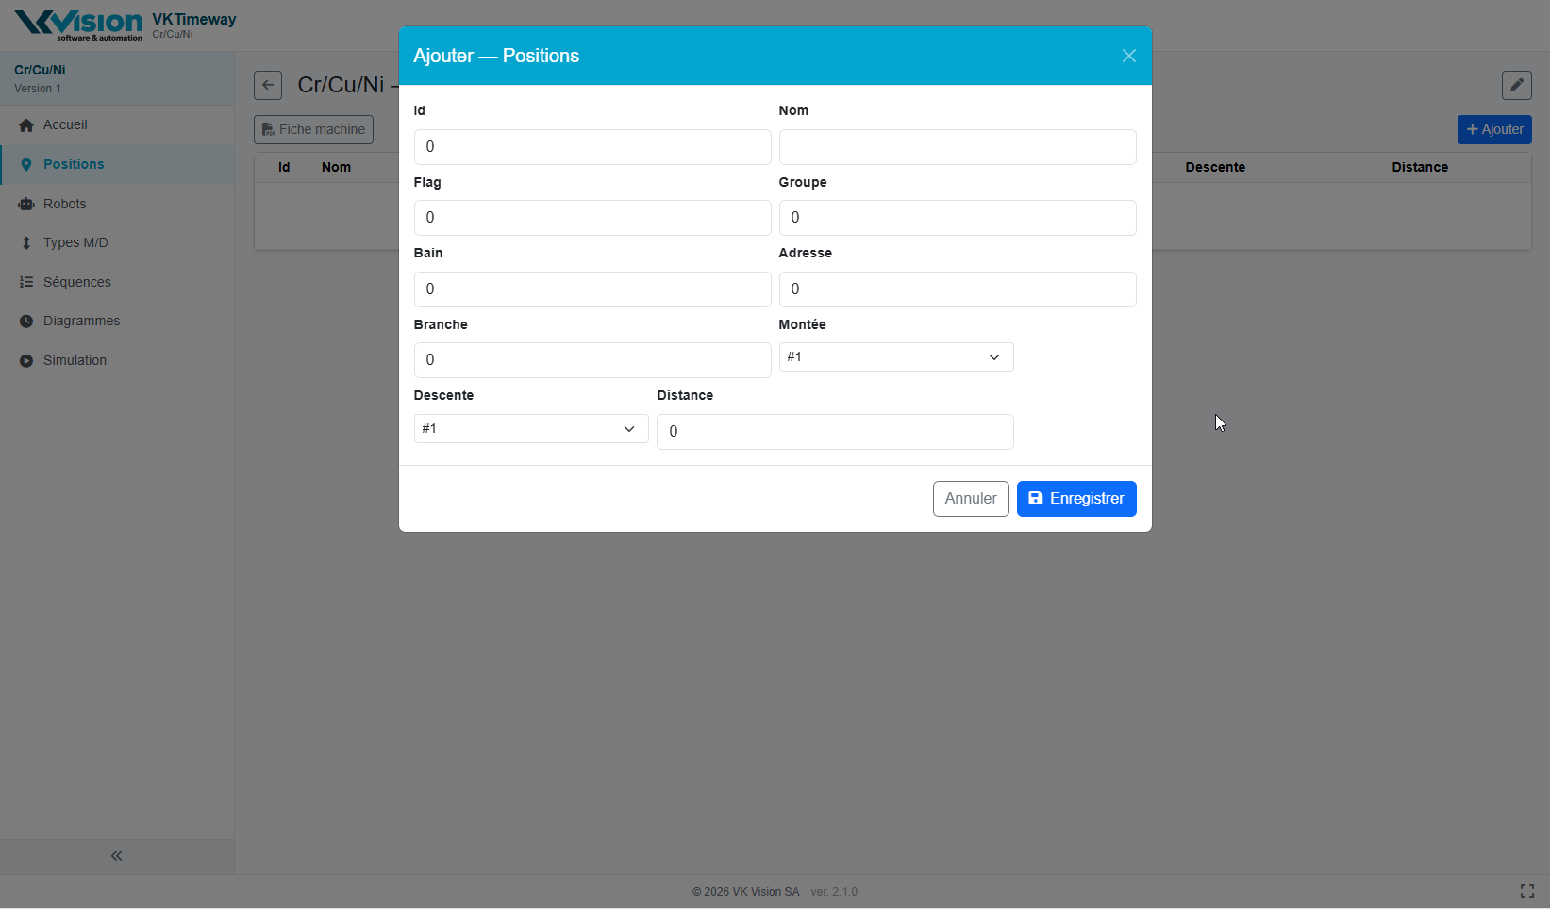Click the back arrow icon
The width and height of the screenshot is (1550, 909).
(x=268, y=85)
